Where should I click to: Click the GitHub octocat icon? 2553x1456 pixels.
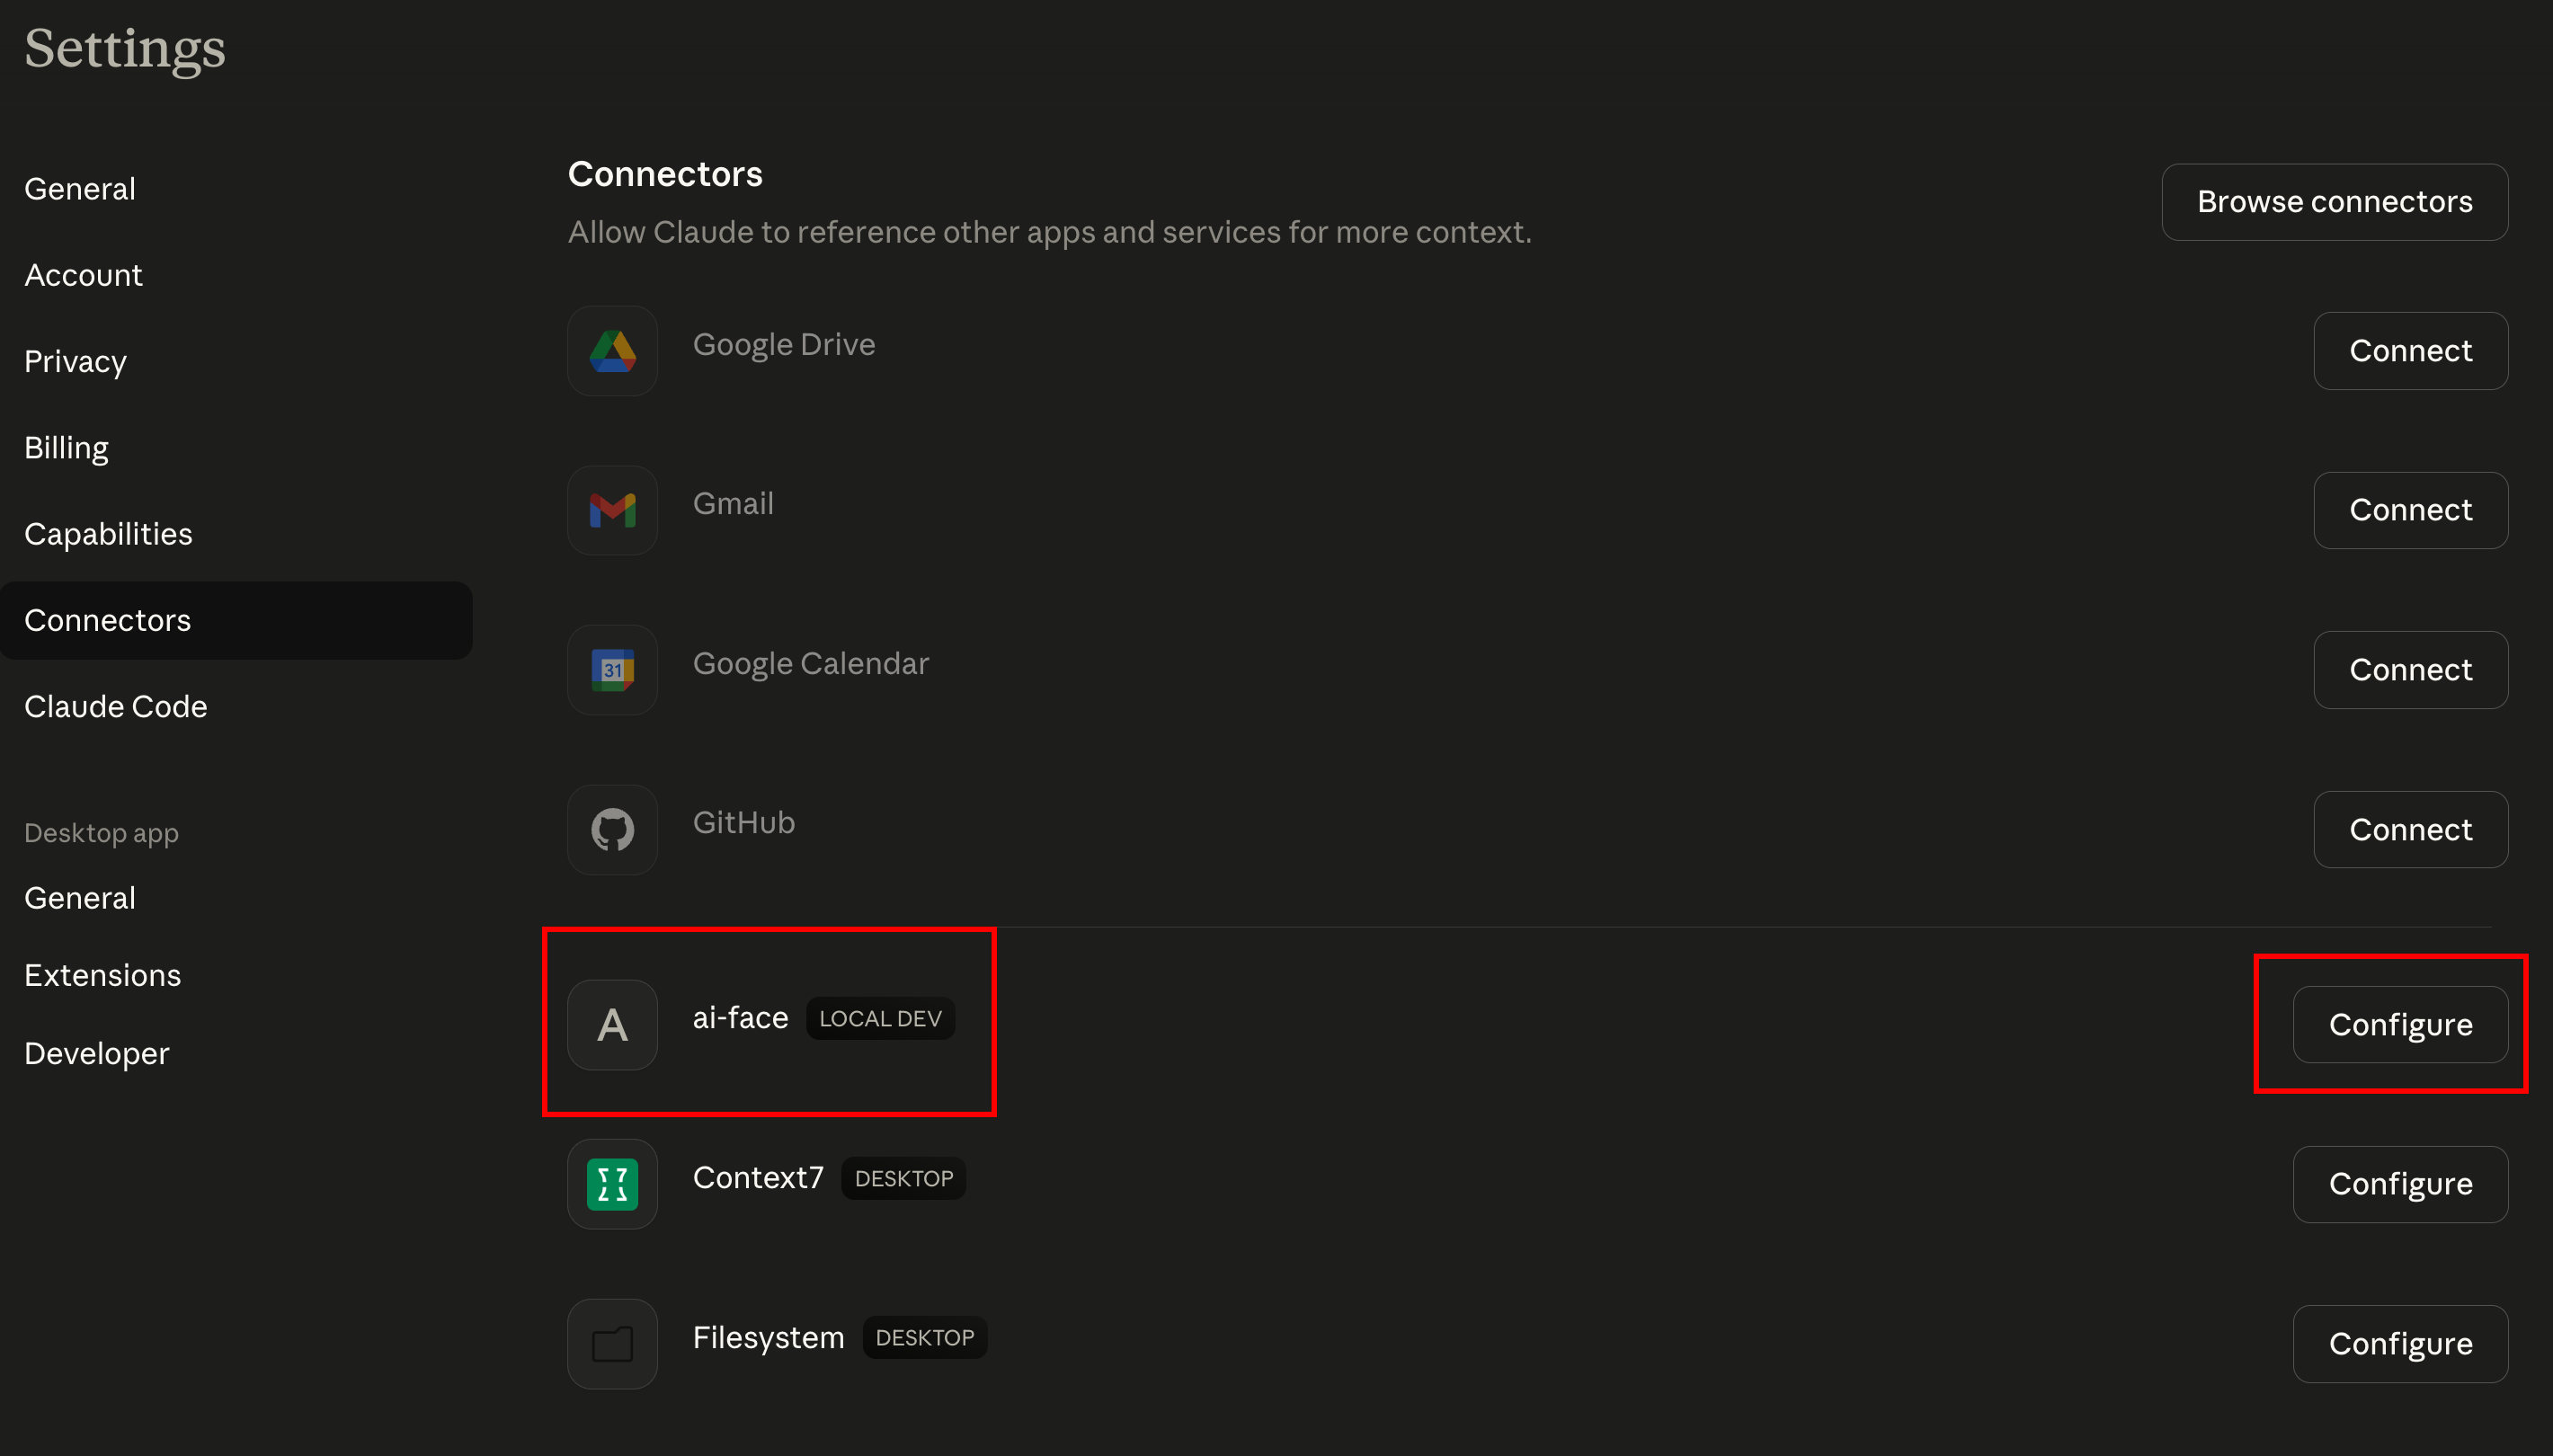[x=612, y=829]
